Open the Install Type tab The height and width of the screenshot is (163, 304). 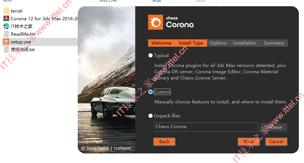(x=191, y=43)
